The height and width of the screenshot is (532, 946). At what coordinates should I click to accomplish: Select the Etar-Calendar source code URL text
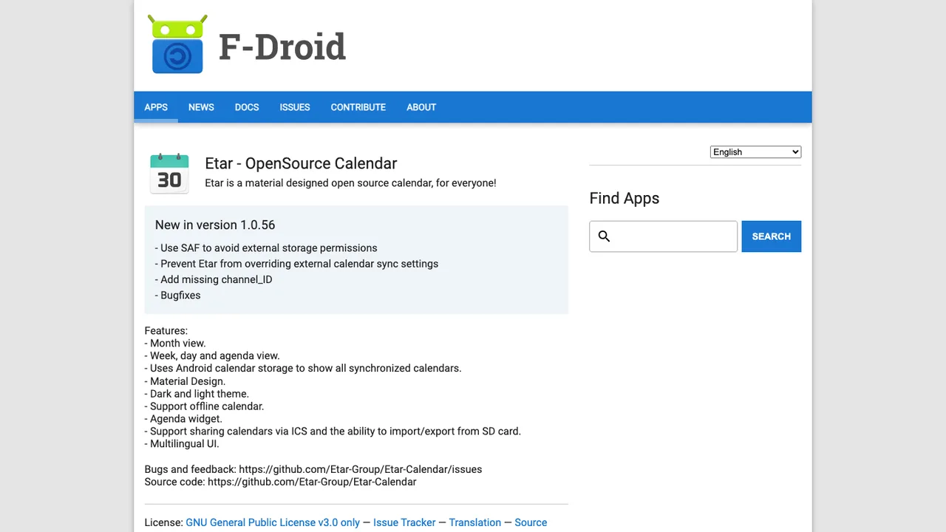point(312,482)
